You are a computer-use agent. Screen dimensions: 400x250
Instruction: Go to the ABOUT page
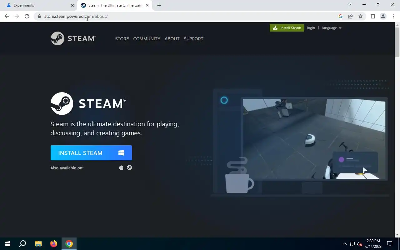click(x=172, y=39)
